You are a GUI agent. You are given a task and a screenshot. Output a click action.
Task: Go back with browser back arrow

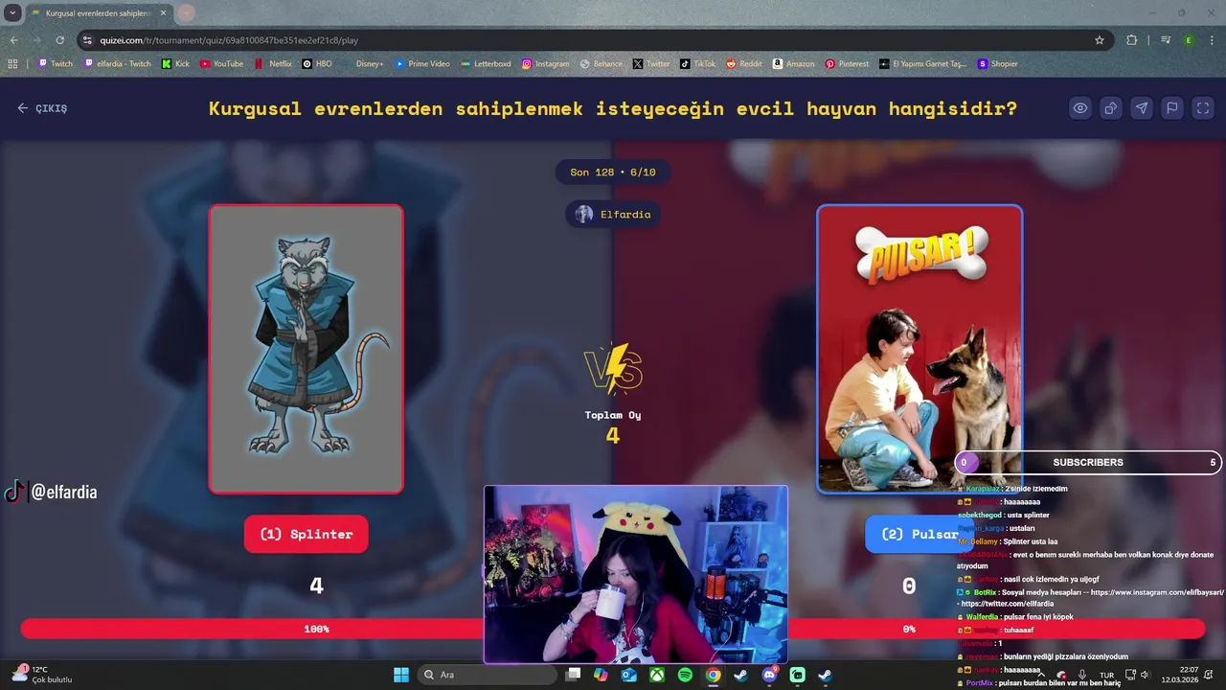tap(13, 40)
